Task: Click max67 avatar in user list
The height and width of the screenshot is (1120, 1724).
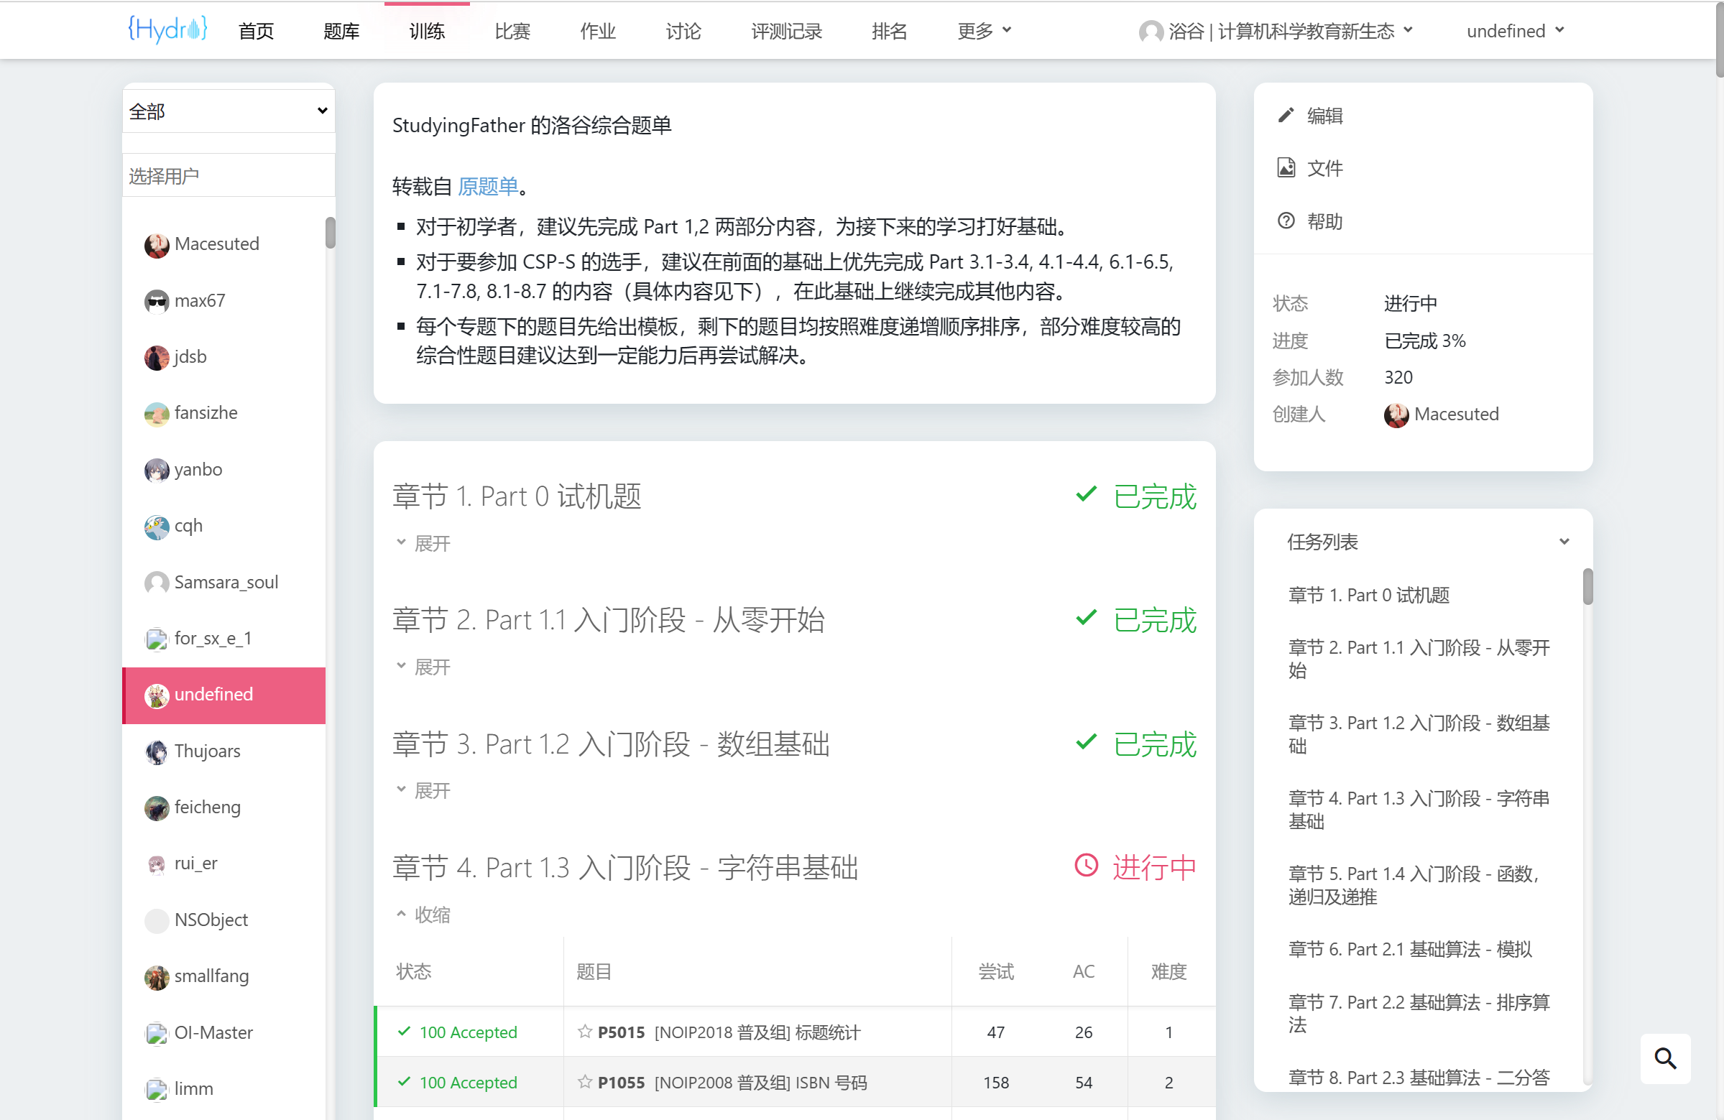Action: [157, 301]
